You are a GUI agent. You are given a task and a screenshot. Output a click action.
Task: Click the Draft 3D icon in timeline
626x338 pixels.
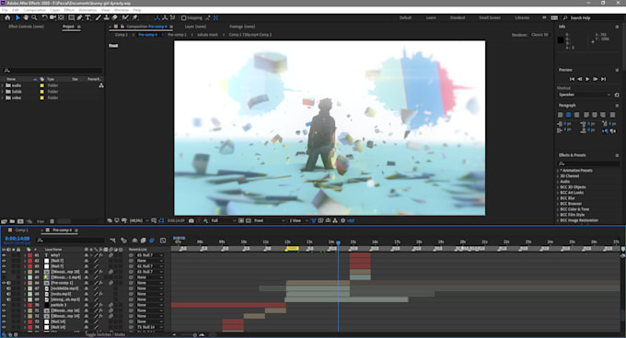coord(123,240)
